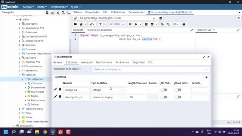The width and height of the screenshot is (242, 136).
Task: Open the Herramientas menu
Action: (59, 7)
